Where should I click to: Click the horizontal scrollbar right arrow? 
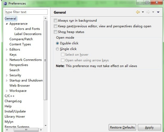click(x=41, y=130)
